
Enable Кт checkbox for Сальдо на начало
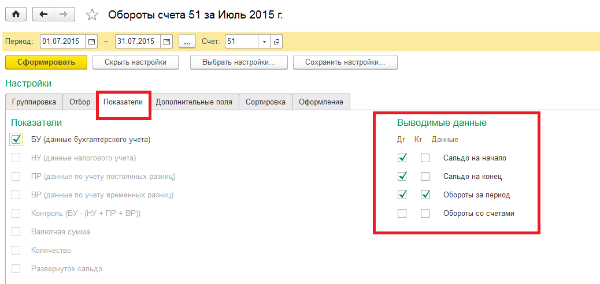[425, 158]
